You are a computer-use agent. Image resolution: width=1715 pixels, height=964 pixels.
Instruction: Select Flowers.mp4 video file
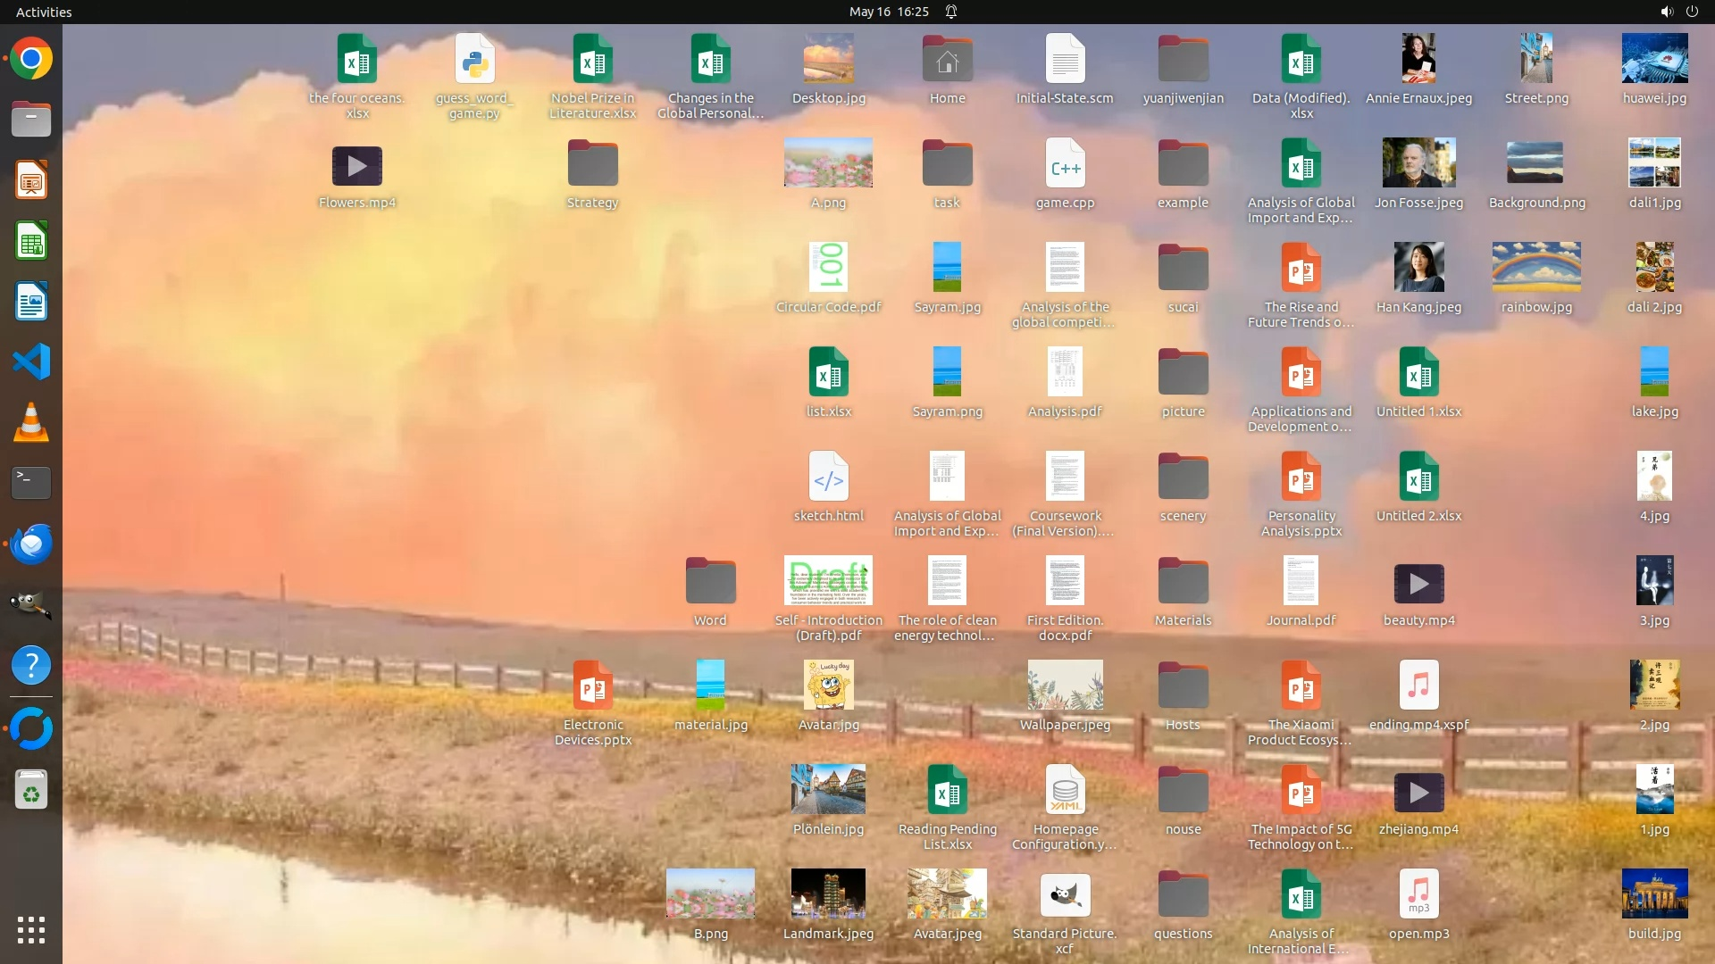(x=357, y=166)
